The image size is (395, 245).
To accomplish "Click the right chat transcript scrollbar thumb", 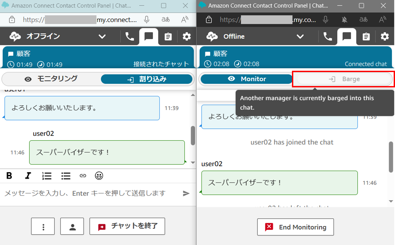I will coord(391,157).
